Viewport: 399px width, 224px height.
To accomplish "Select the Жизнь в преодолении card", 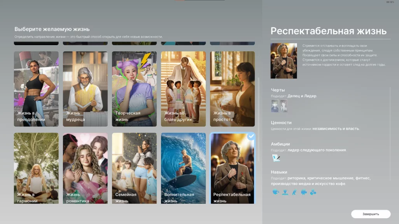I will pyautogui.click(x=36, y=89).
